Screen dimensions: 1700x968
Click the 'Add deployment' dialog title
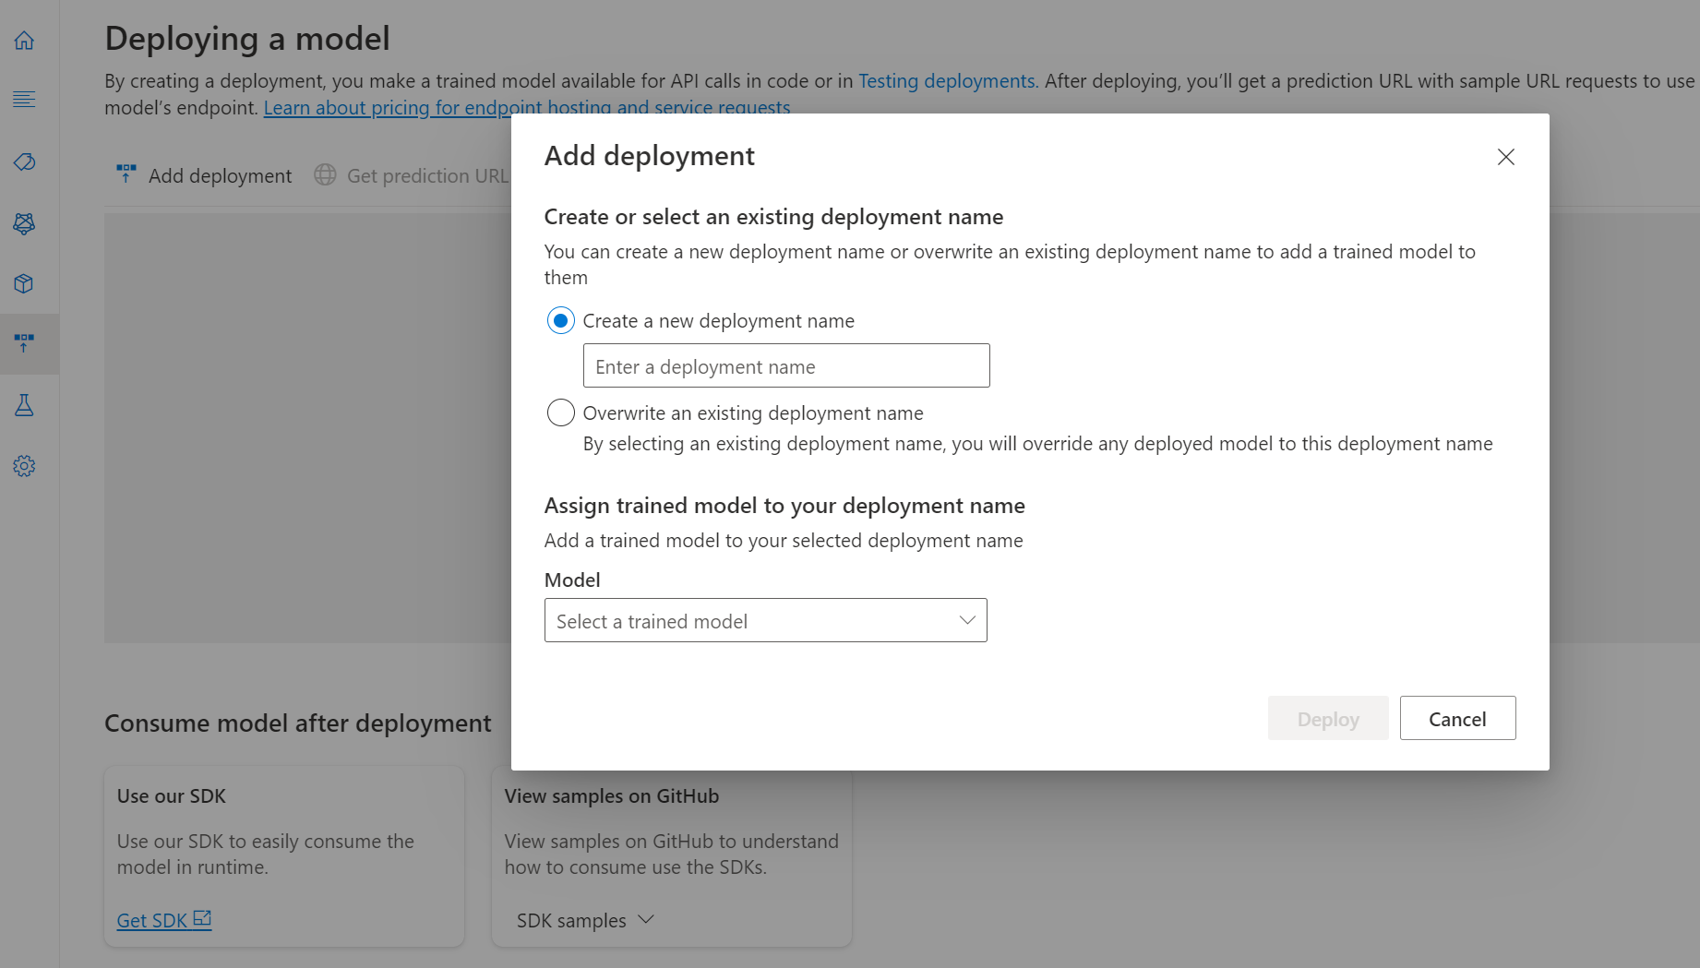point(650,156)
